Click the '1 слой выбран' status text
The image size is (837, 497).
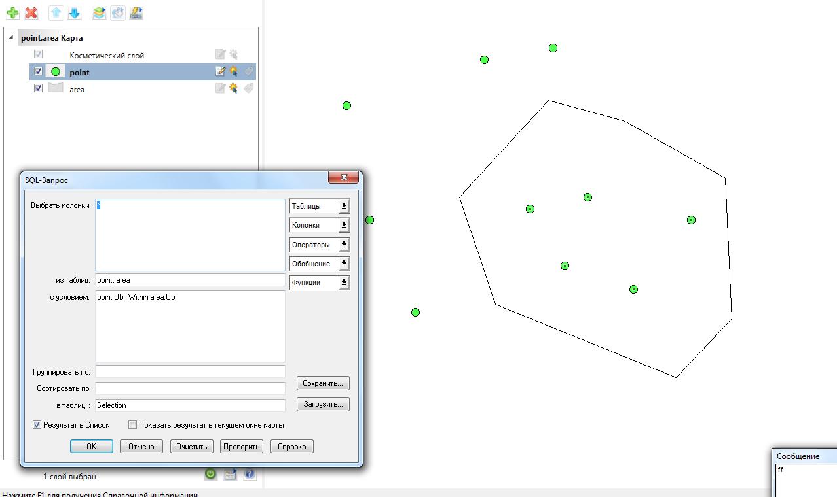[x=69, y=477]
